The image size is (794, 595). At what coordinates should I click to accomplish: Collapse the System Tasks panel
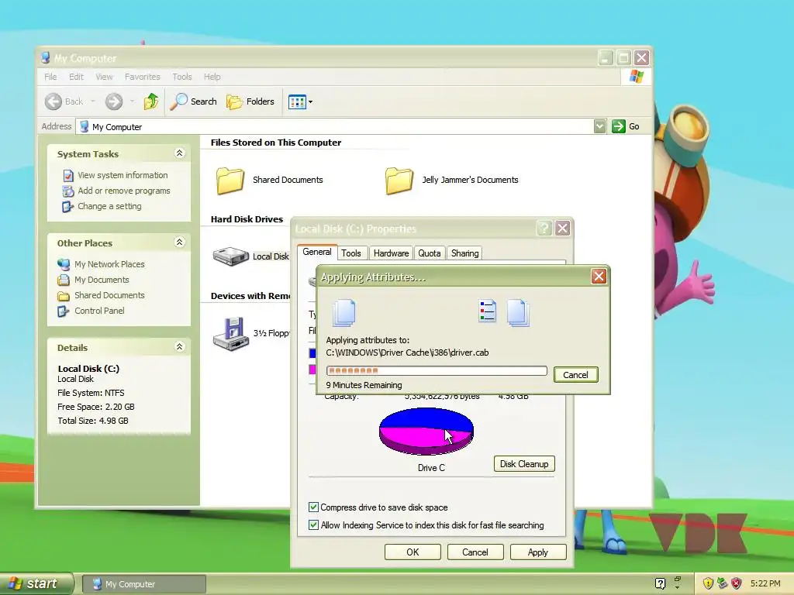point(179,153)
